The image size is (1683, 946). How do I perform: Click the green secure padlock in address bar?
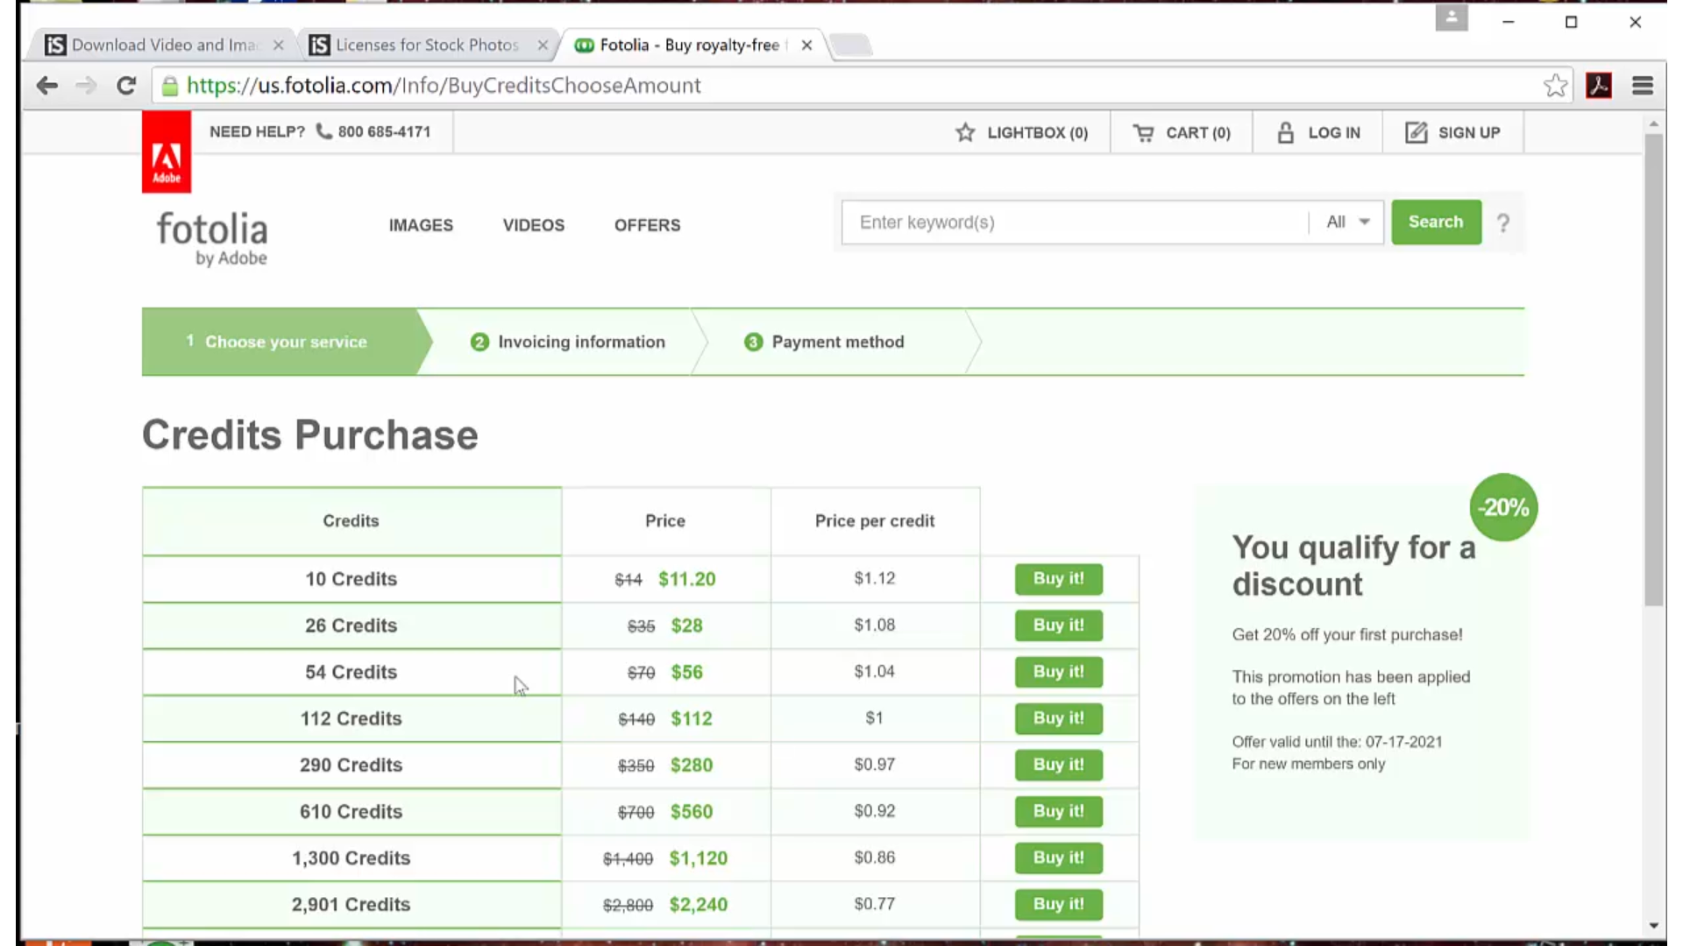pyautogui.click(x=170, y=85)
